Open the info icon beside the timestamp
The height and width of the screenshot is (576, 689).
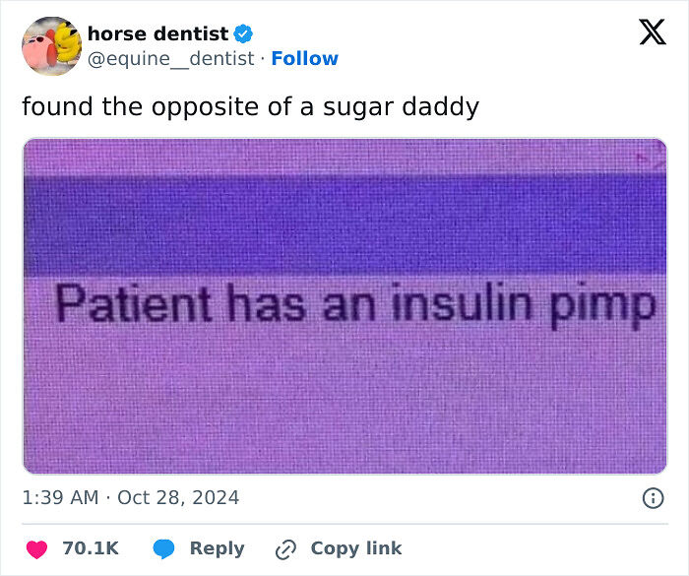tap(653, 498)
